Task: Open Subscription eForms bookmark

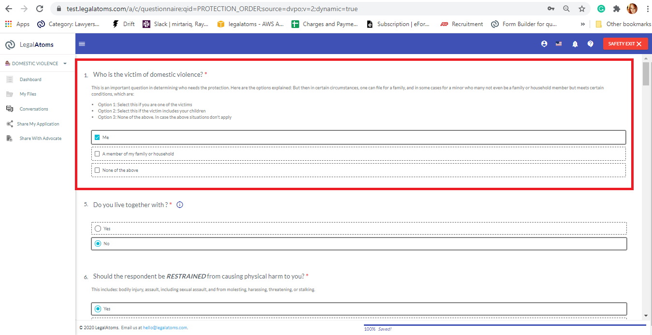Action: (398, 24)
